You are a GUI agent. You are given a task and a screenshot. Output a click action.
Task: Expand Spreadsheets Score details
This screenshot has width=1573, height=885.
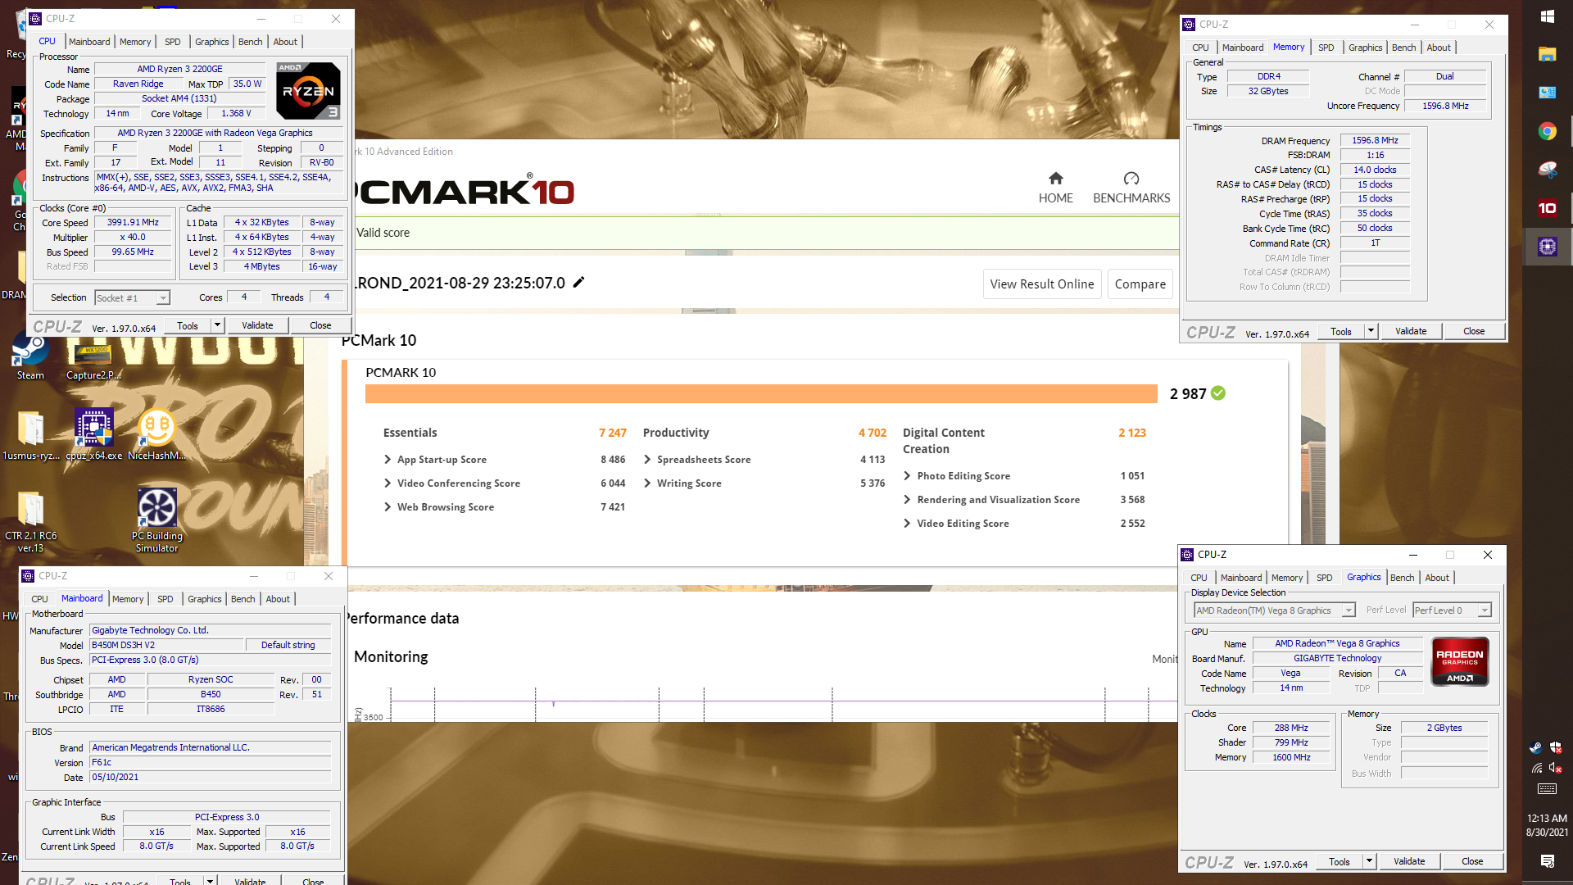click(x=647, y=460)
